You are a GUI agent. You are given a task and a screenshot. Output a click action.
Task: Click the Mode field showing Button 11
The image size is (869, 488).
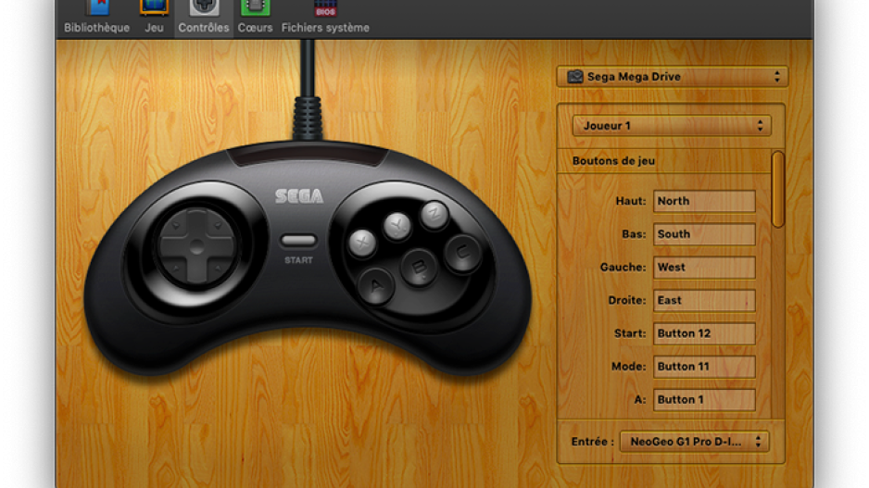(704, 367)
